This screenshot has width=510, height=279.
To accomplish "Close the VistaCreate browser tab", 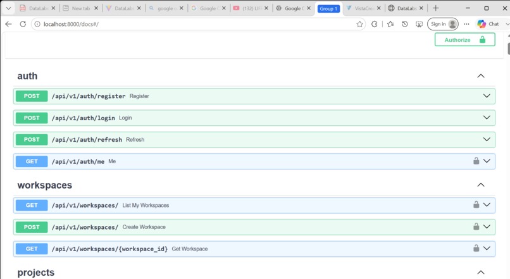I will click(x=379, y=8).
